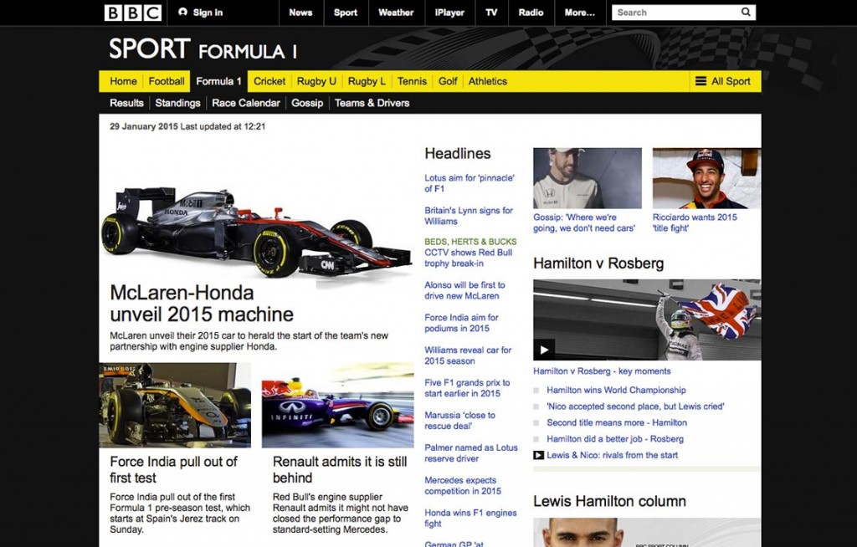Select TV in the top navigation
Viewport: 857px width, 547px height.
491,13
